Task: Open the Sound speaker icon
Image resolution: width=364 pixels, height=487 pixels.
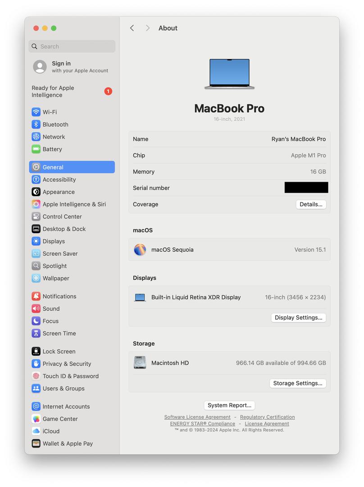Action: click(x=36, y=309)
